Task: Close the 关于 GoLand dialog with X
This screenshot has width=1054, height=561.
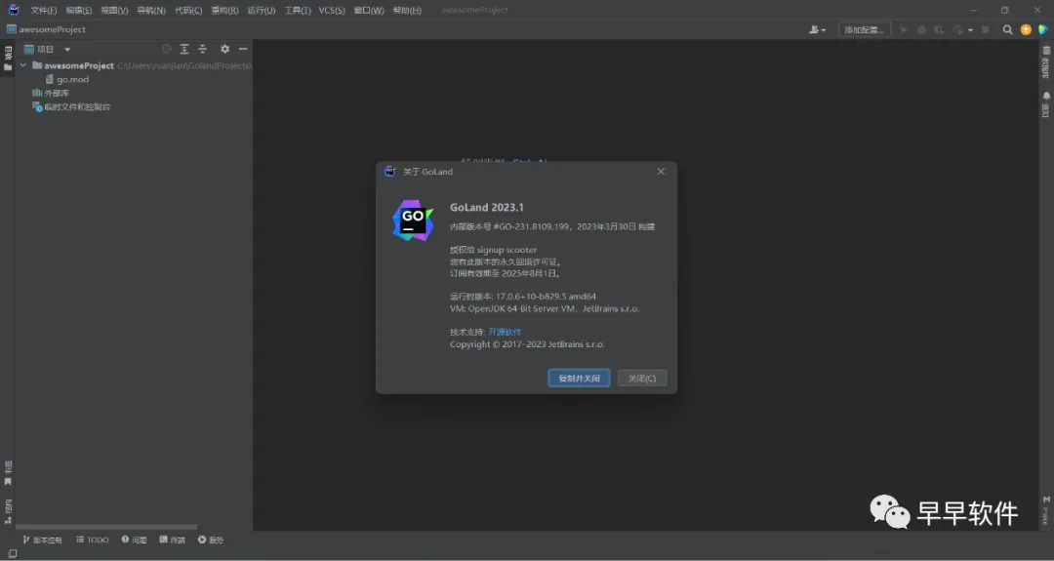Action: tap(661, 172)
